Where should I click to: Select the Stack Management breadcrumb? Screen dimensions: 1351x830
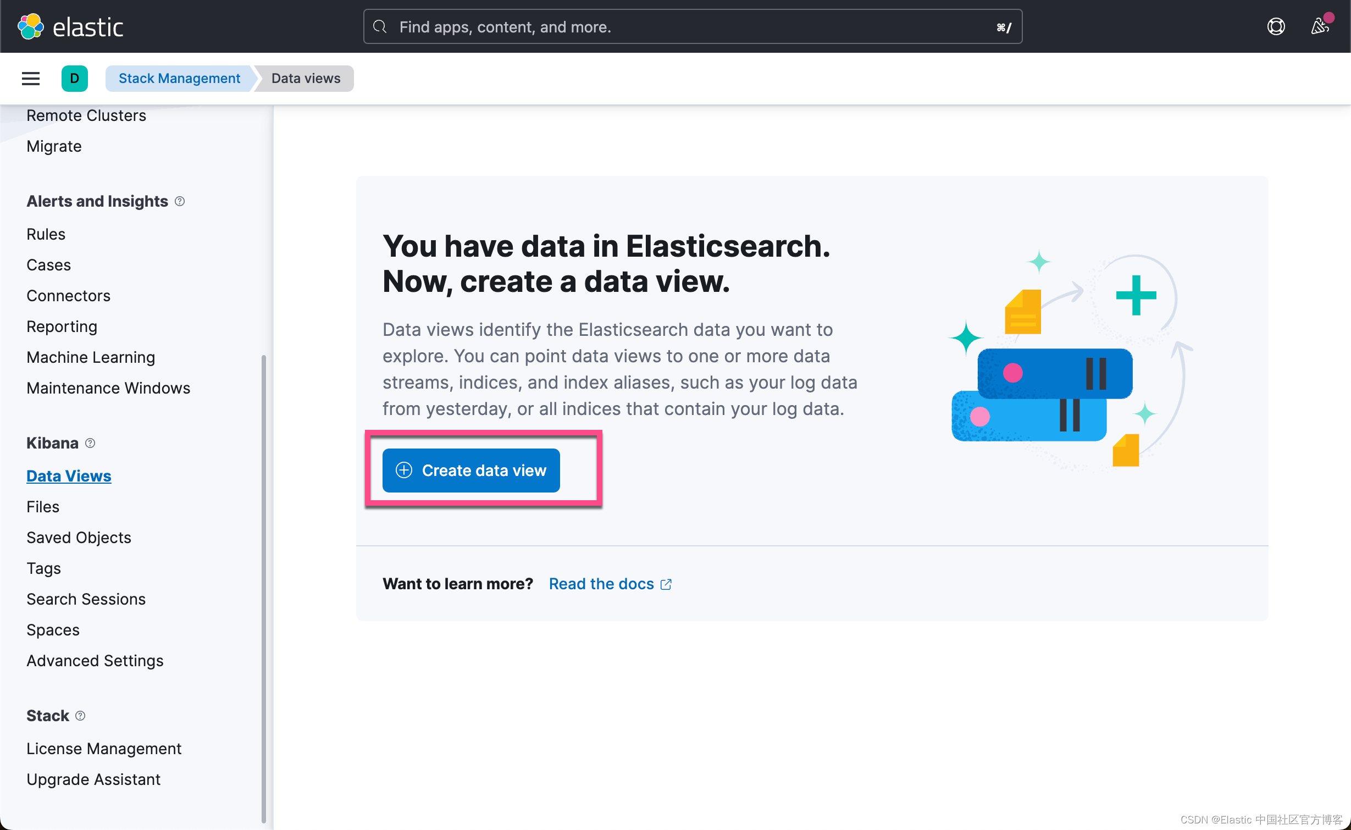pyautogui.click(x=179, y=78)
